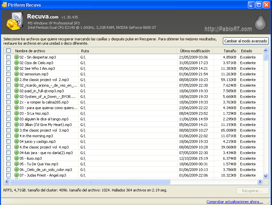Viewport: 272px width, 205px height.
Task: Click green status icon for 4 in the morning.mp3
Action: (x=16, y=136)
